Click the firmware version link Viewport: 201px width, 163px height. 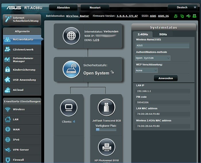click(x=127, y=16)
